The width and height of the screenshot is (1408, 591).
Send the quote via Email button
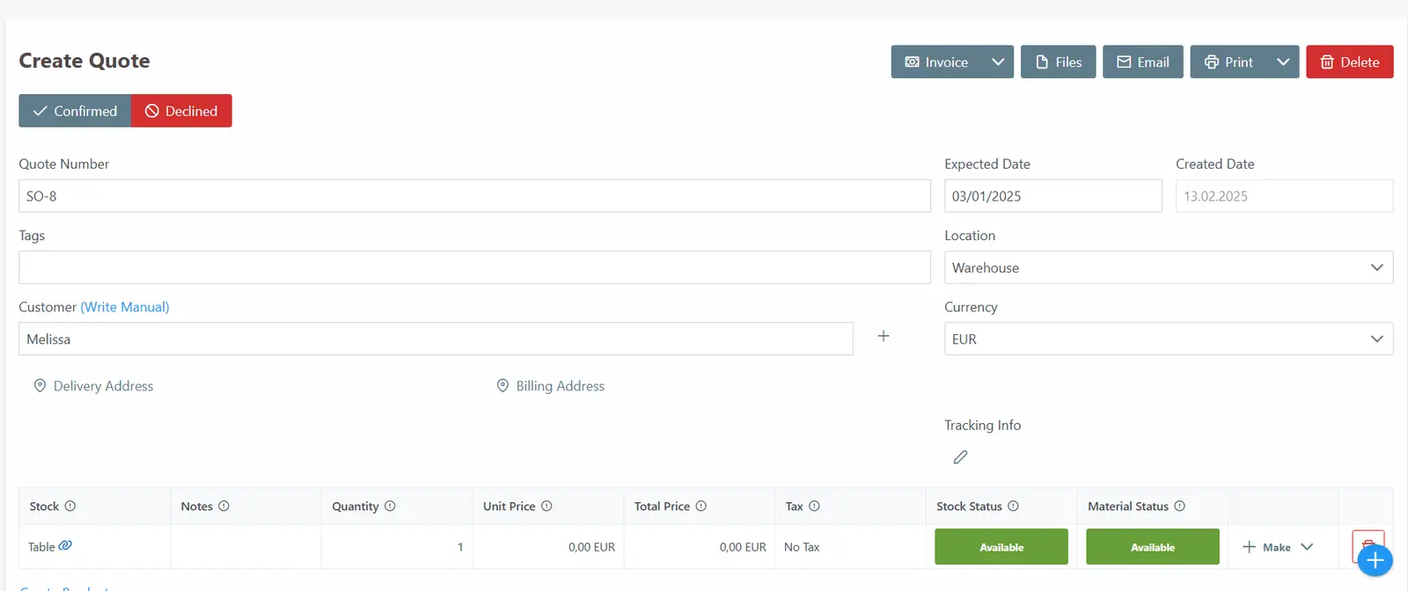coord(1143,62)
